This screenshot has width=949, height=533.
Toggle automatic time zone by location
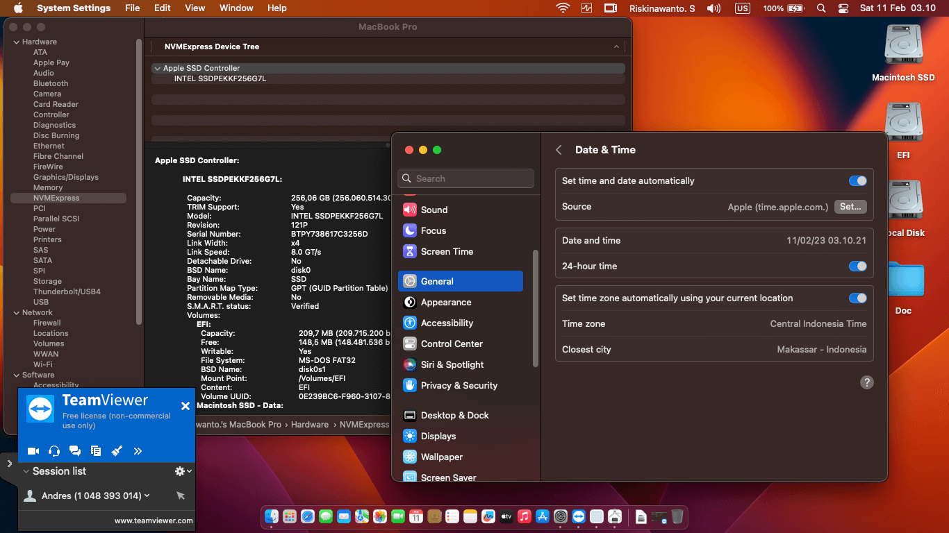(x=858, y=298)
